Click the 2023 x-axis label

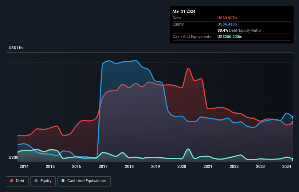[260, 166]
